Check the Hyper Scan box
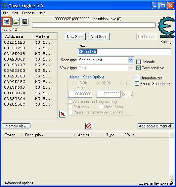Image resolution: width=176 pixels, height=187 pixels. [x=101, y=107]
